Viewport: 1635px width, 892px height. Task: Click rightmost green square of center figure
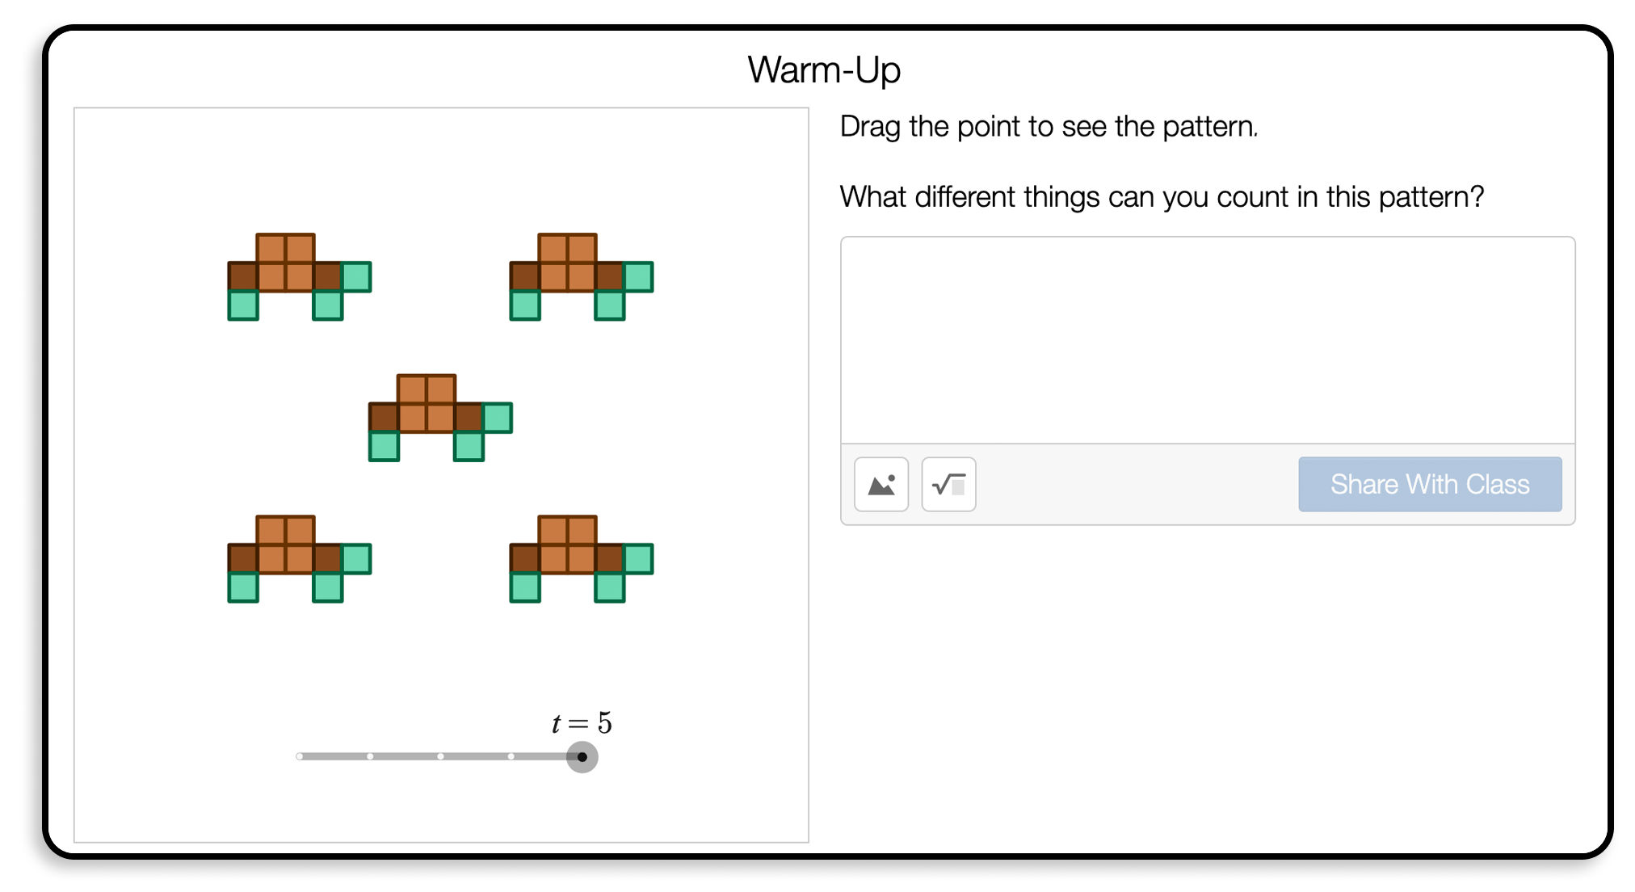[498, 418]
